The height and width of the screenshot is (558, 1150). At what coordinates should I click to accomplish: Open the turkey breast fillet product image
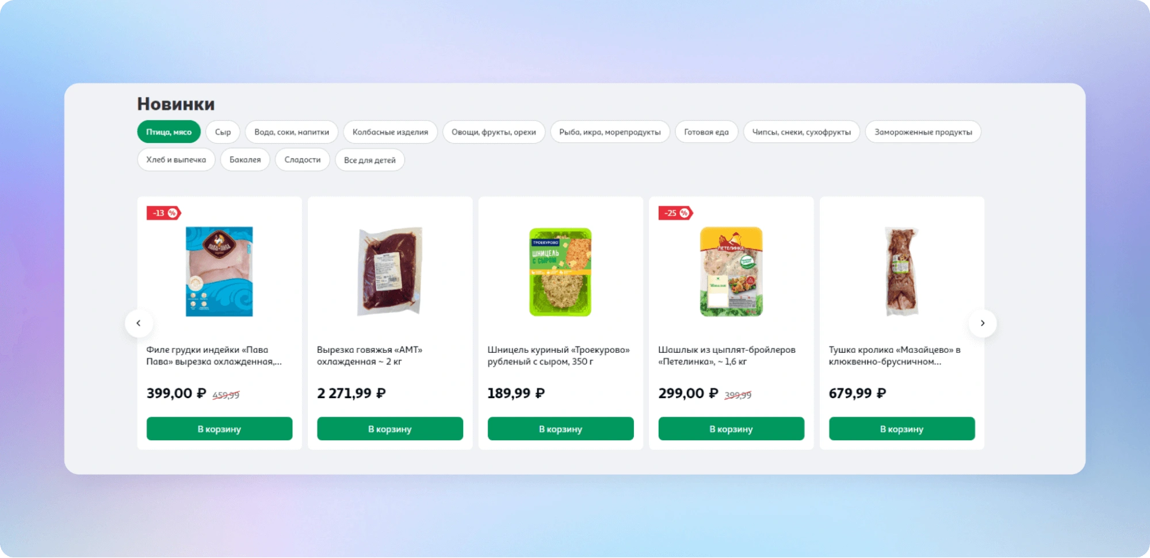pyautogui.click(x=219, y=271)
